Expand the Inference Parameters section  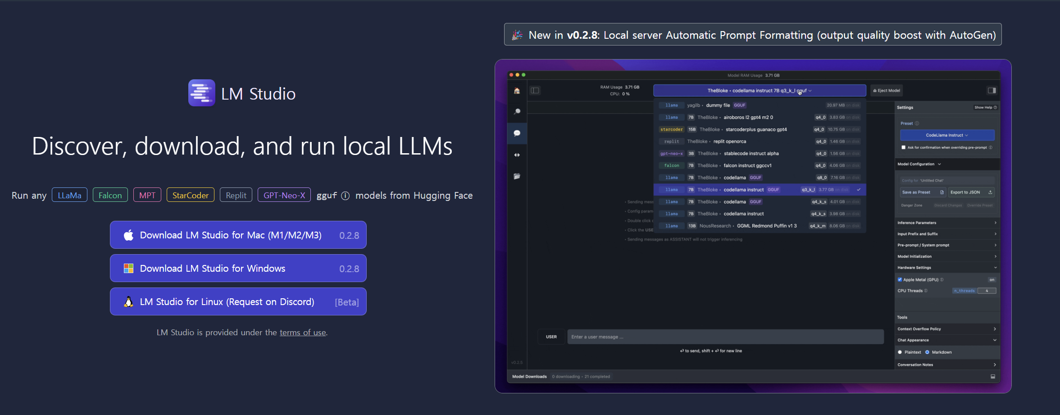pyautogui.click(x=947, y=223)
